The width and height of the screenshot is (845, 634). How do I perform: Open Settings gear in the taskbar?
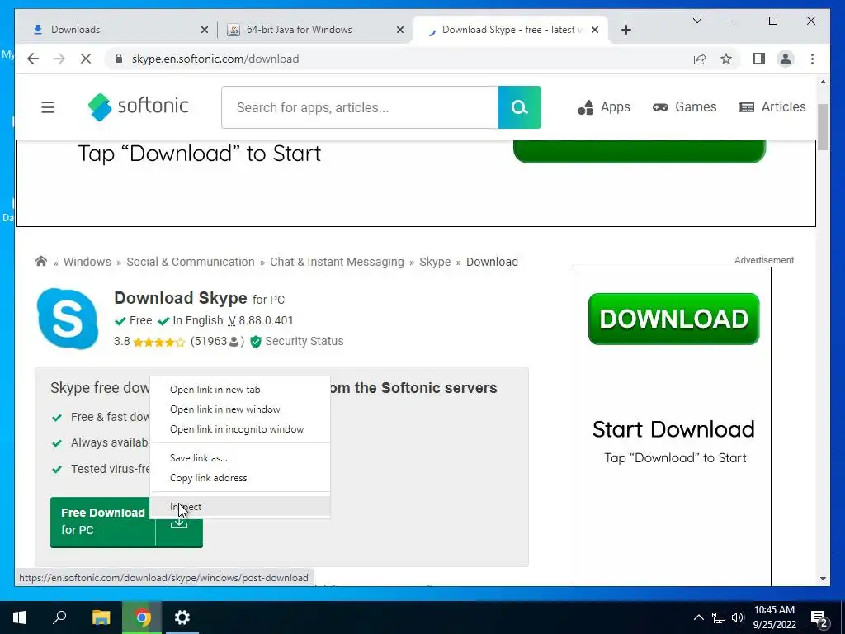pyautogui.click(x=182, y=617)
